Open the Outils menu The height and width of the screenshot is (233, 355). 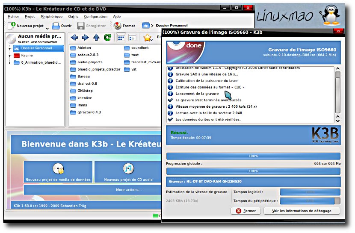coord(73,17)
